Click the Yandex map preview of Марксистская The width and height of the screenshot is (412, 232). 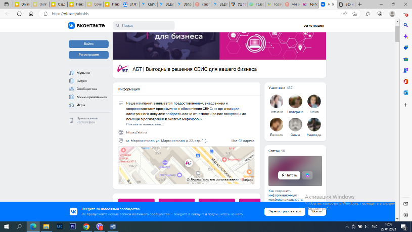pos(186,165)
